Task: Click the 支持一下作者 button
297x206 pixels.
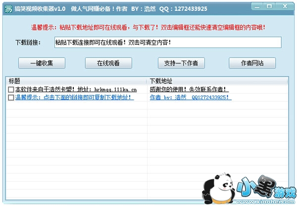Action: (x=181, y=63)
